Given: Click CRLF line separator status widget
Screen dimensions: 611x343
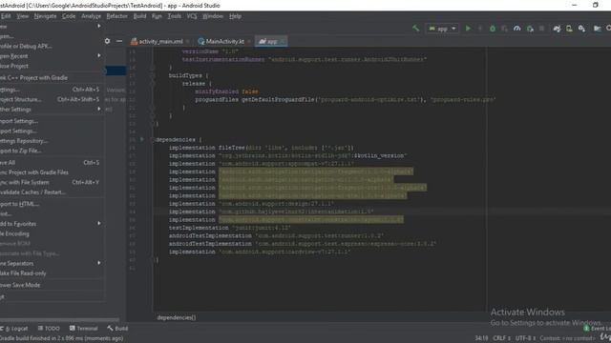Looking at the screenshot, I should (502, 338).
